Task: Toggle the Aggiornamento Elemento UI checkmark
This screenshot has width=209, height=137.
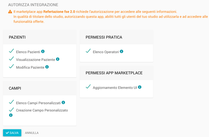Action: point(88,87)
